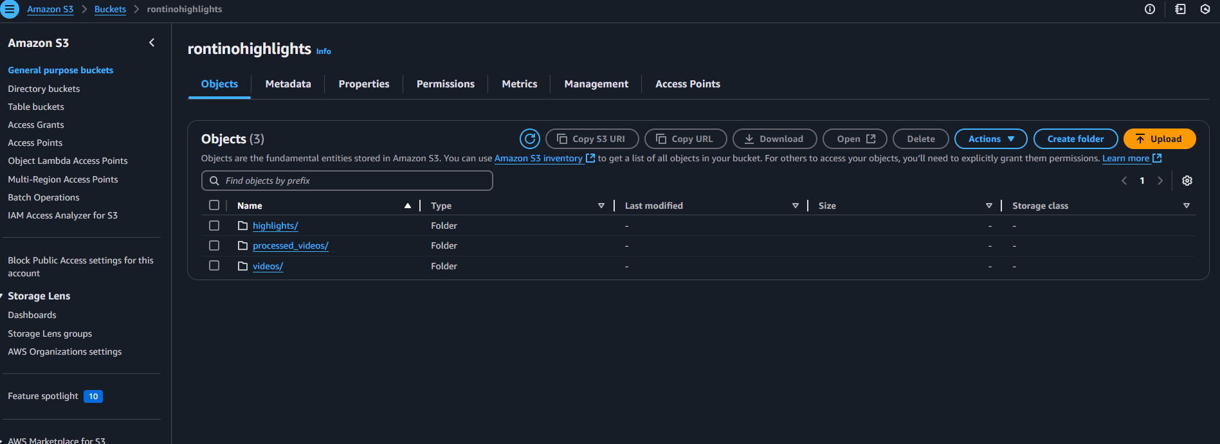1220x444 pixels.
Task: Follow the Amazon S3 inventory link
Action: tap(544, 158)
